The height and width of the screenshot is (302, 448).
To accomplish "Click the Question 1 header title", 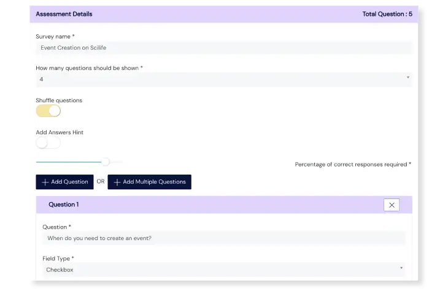I will tap(63, 205).
